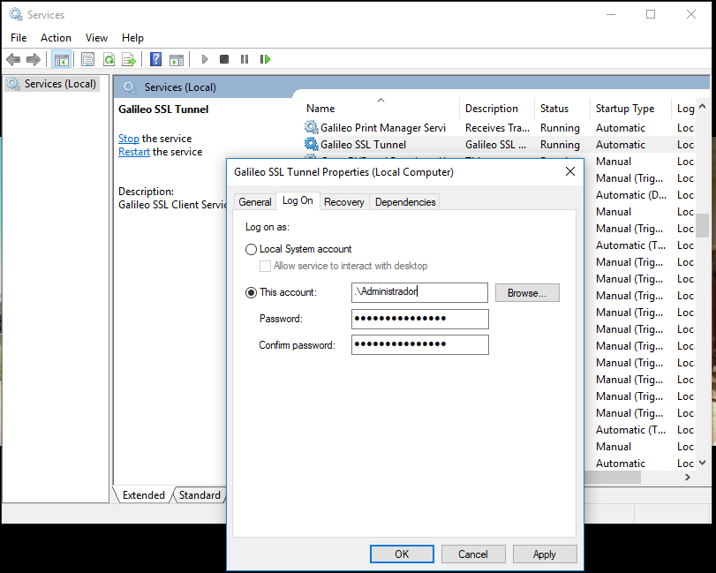Click Cancel in the properties dialog
Image resolution: width=716 pixels, height=573 pixels.
pos(473,554)
